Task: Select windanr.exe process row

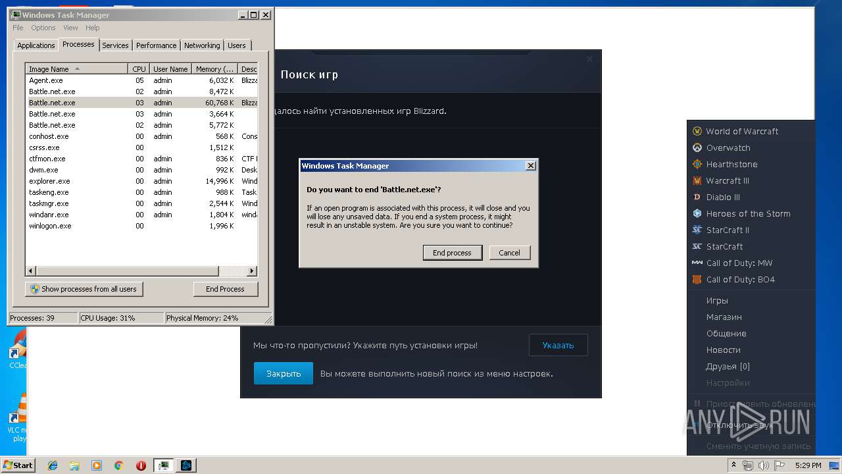Action: [141, 215]
